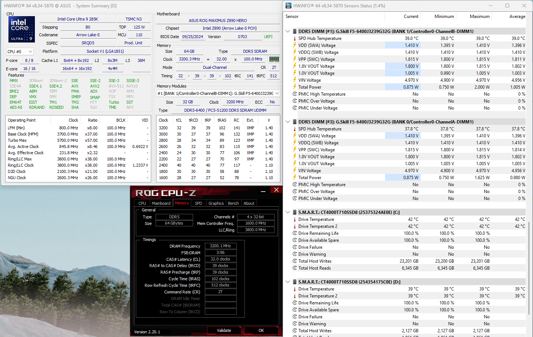Click C: drive Drive Temperature 2 thermometer icon
The image size is (533, 337).
(x=294, y=226)
